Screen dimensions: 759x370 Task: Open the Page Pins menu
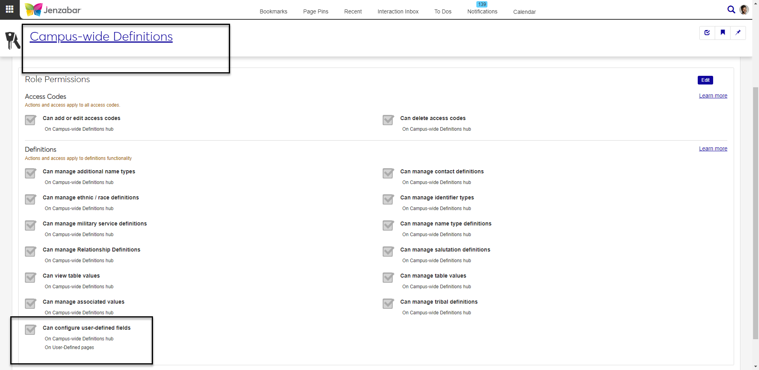(x=316, y=11)
